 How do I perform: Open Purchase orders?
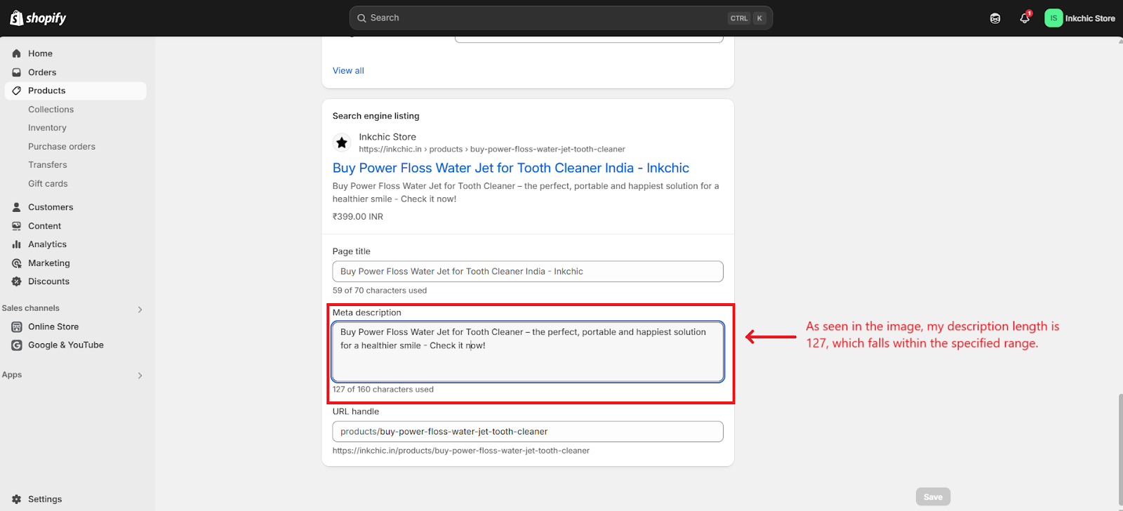pyautogui.click(x=62, y=147)
